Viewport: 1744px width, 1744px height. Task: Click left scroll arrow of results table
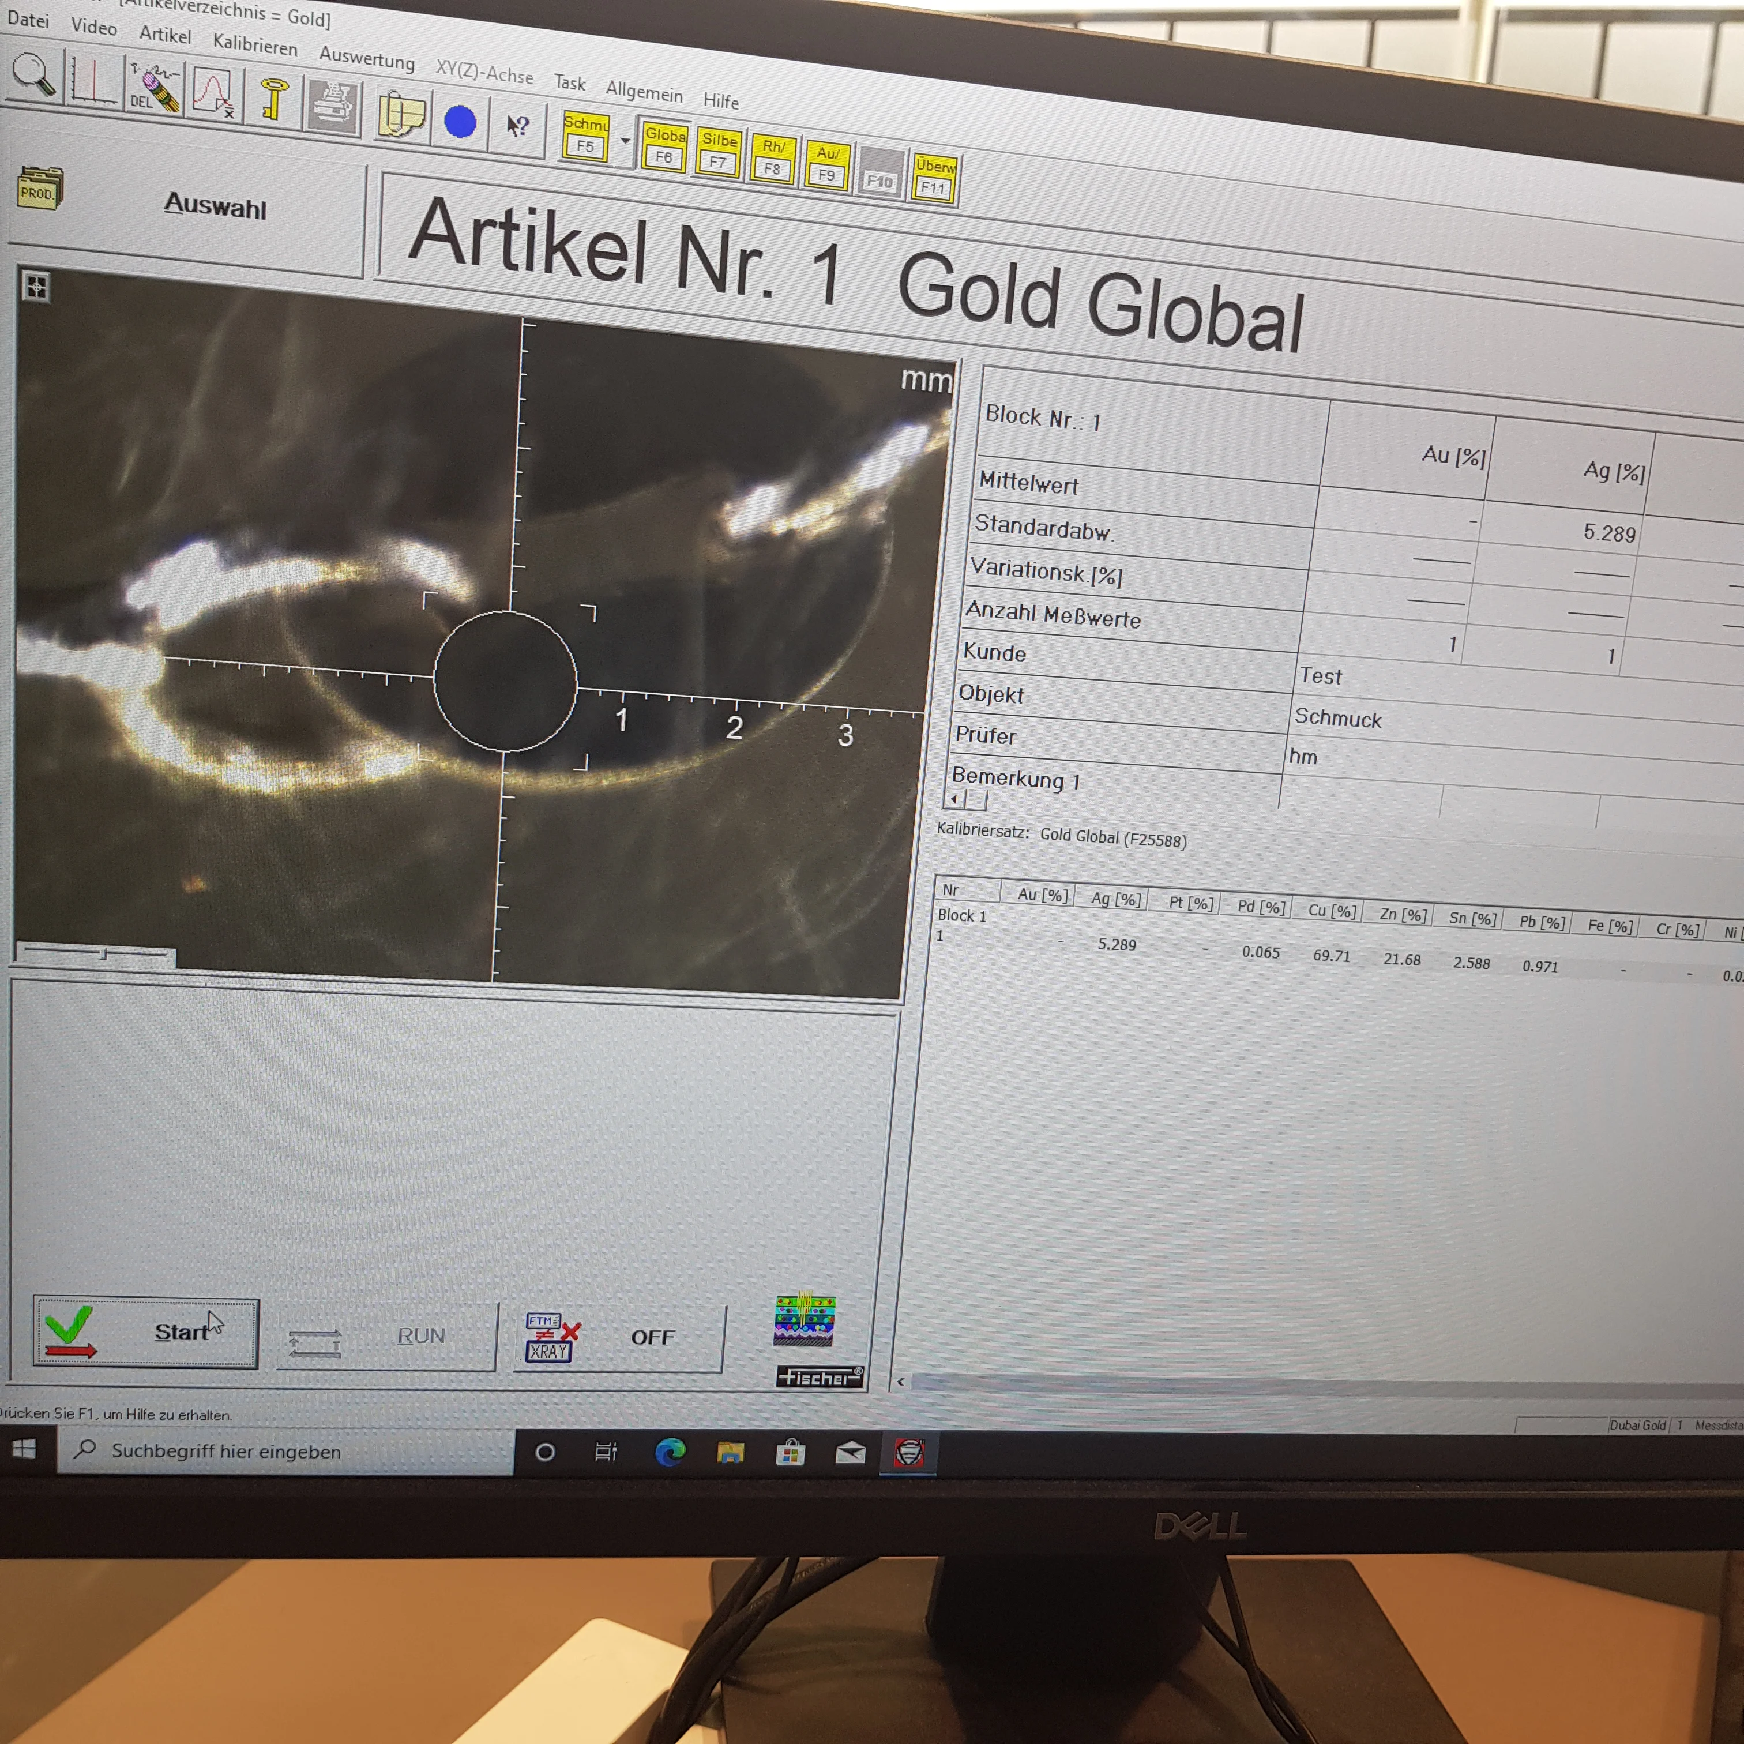pos(900,1381)
